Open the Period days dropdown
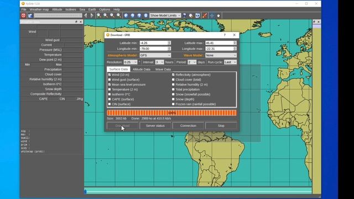The width and height of the screenshot is (354, 199). click(192, 62)
